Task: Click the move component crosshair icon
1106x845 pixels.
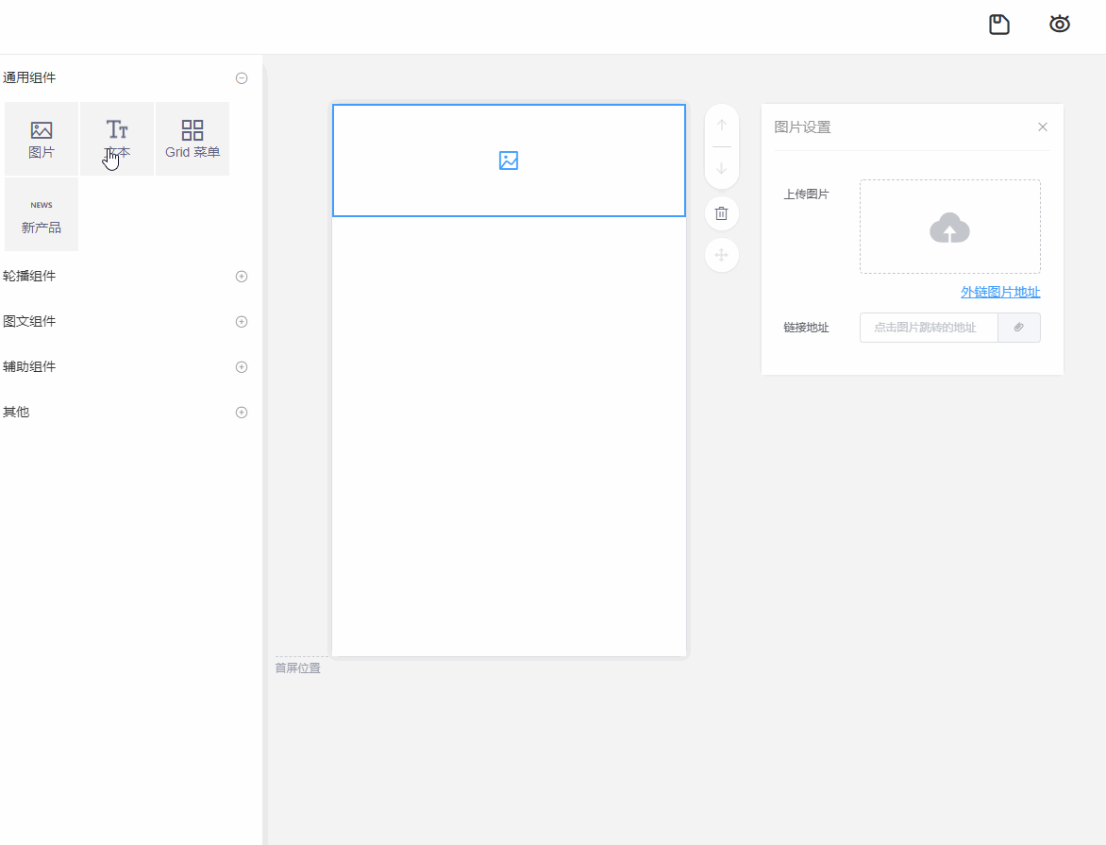Action: point(721,255)
